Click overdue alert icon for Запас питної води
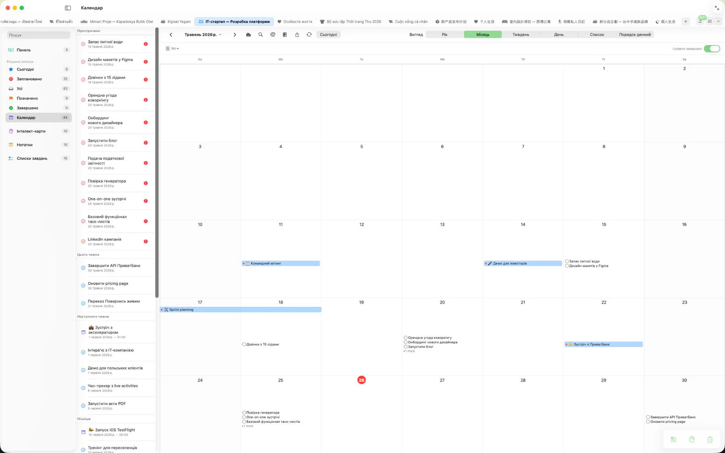Viewport: 725px width, 453px height. (146, 44)
